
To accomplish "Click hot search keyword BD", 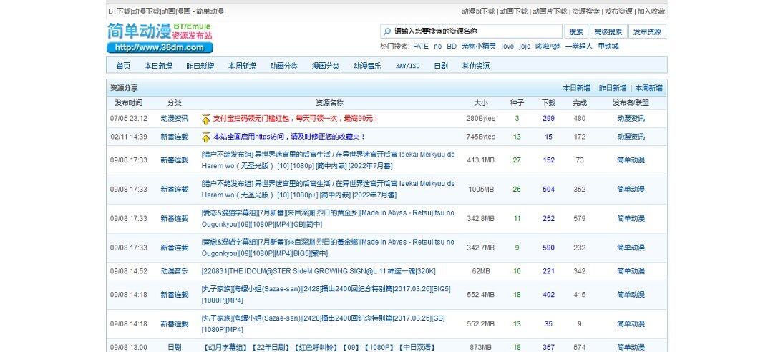I will point(452,47).
